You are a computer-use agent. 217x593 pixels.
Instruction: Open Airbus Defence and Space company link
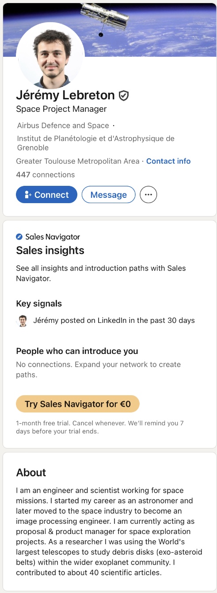63,126
